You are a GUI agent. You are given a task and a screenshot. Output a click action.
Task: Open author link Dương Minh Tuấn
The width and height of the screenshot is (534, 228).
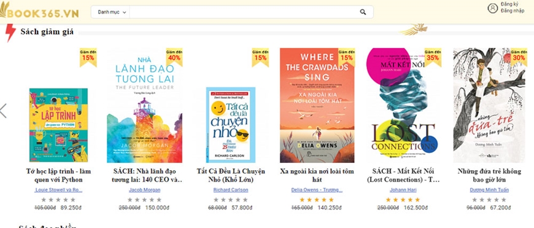point(489,190)
